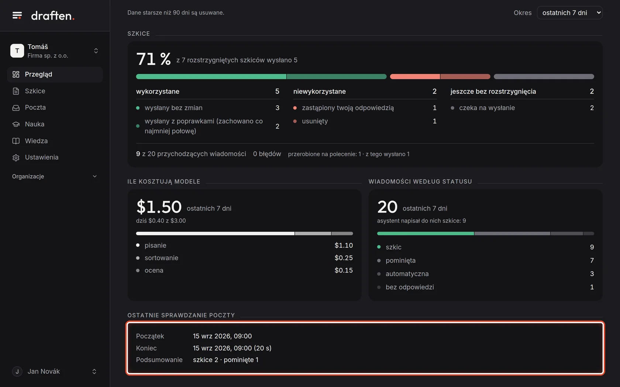Image resolution: width=620 pixels, height=387 pixels.
Task: Click the 71 % figure
Action: pos(154,59)
